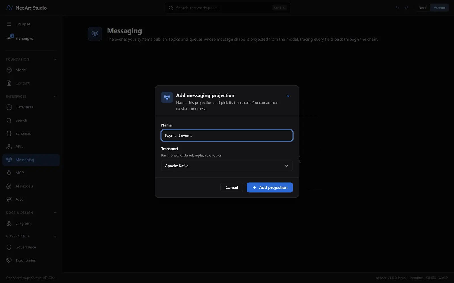Click the Taxonomies tag icon
The width and height of the screenshot is (454, 283).
click(x=9, y=260)
